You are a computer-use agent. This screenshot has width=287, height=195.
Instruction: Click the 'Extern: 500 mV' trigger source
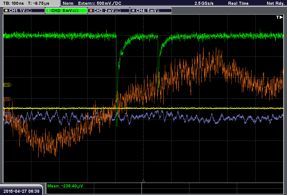(x=99, y=3)
